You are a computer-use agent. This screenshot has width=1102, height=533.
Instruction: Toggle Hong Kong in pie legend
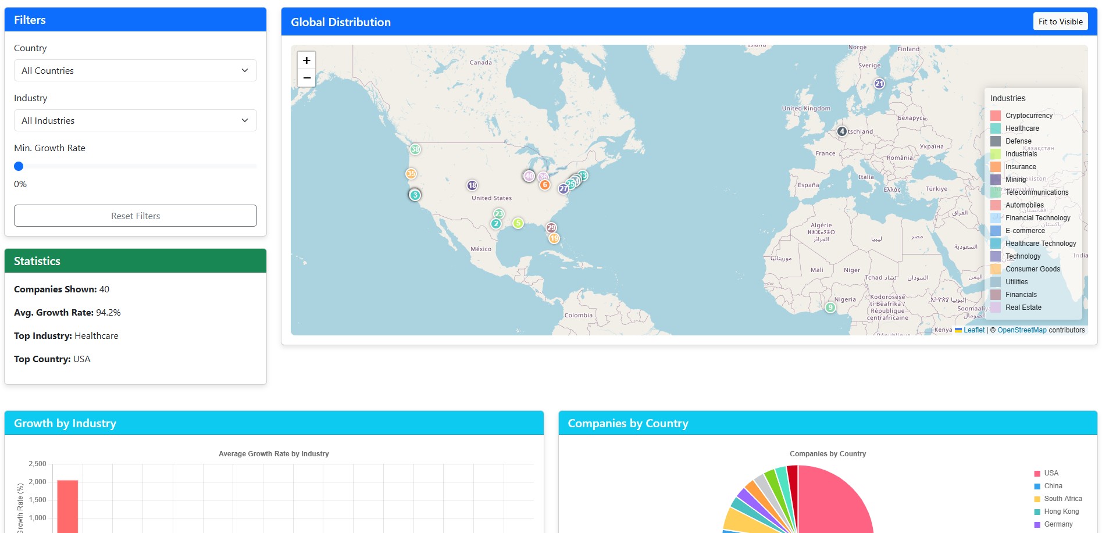1056,511
